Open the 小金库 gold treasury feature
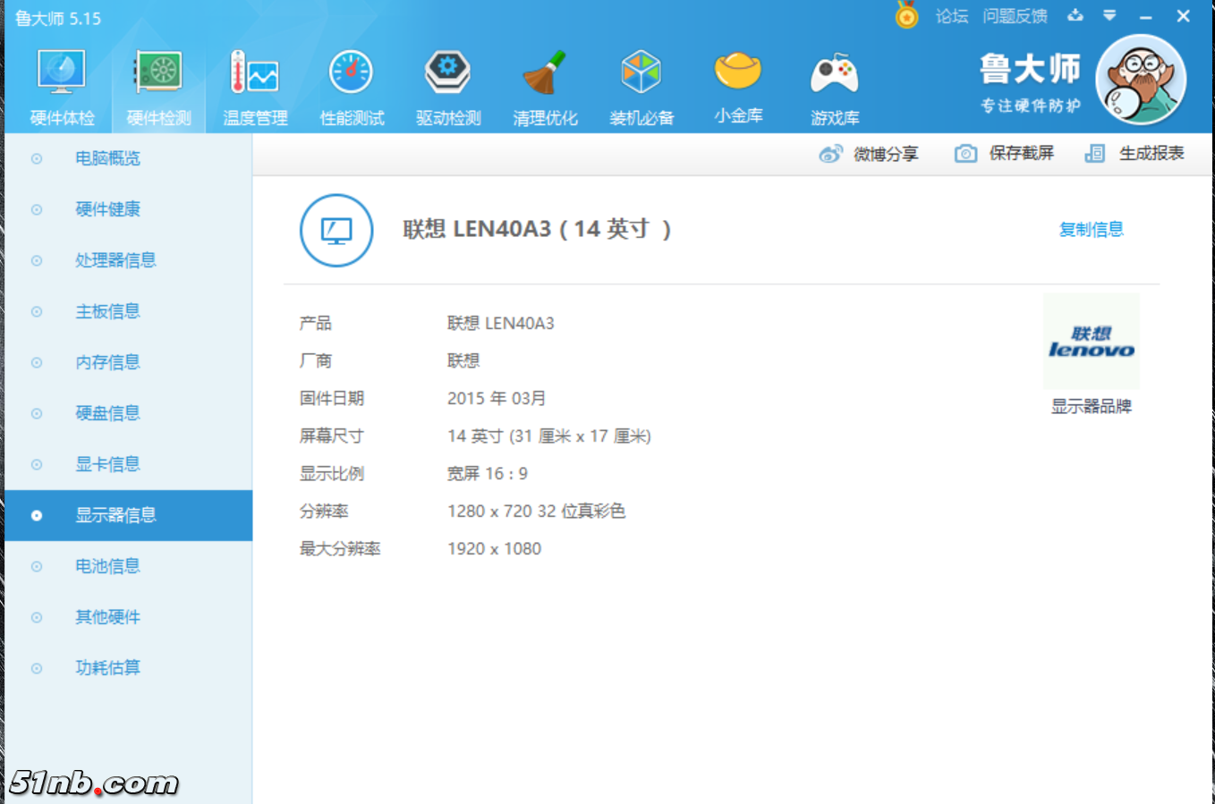 [738, 85]
